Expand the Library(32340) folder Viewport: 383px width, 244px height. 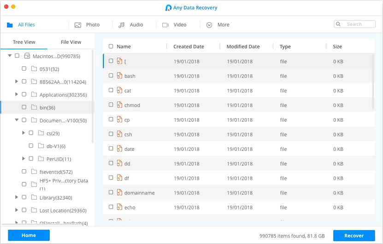(x=17, y=197)
